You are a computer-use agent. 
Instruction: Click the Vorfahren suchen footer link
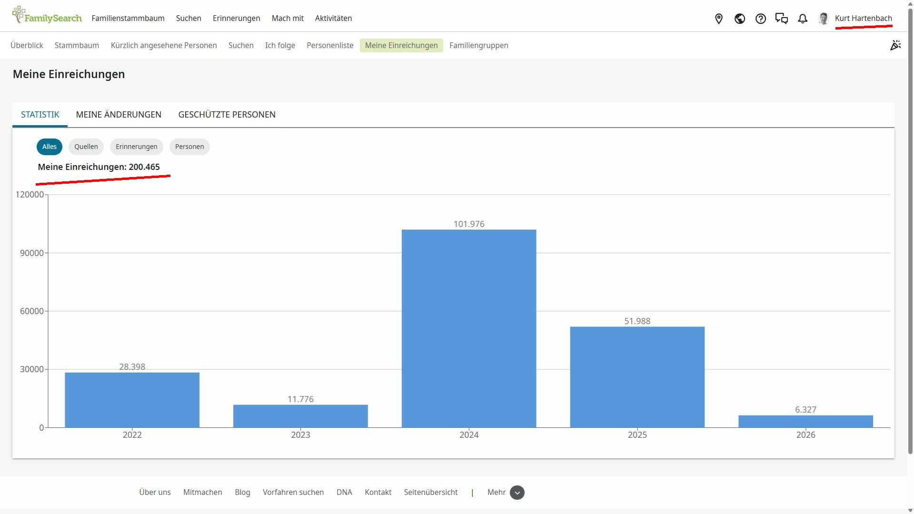[x=293, y=492]
